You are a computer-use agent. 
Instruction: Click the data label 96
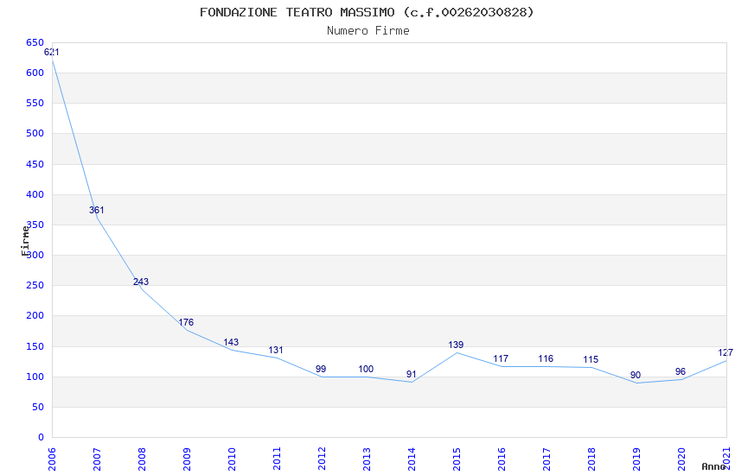[x=681, y=372]
